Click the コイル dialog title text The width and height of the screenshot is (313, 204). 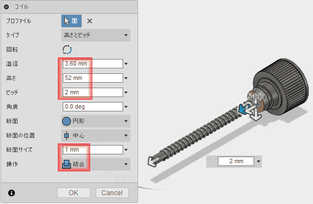click(21, 7)
